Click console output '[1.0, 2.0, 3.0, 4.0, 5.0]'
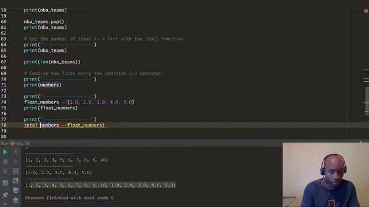The height and width of the screenshot is (207, 369). (x=59, y=172)
